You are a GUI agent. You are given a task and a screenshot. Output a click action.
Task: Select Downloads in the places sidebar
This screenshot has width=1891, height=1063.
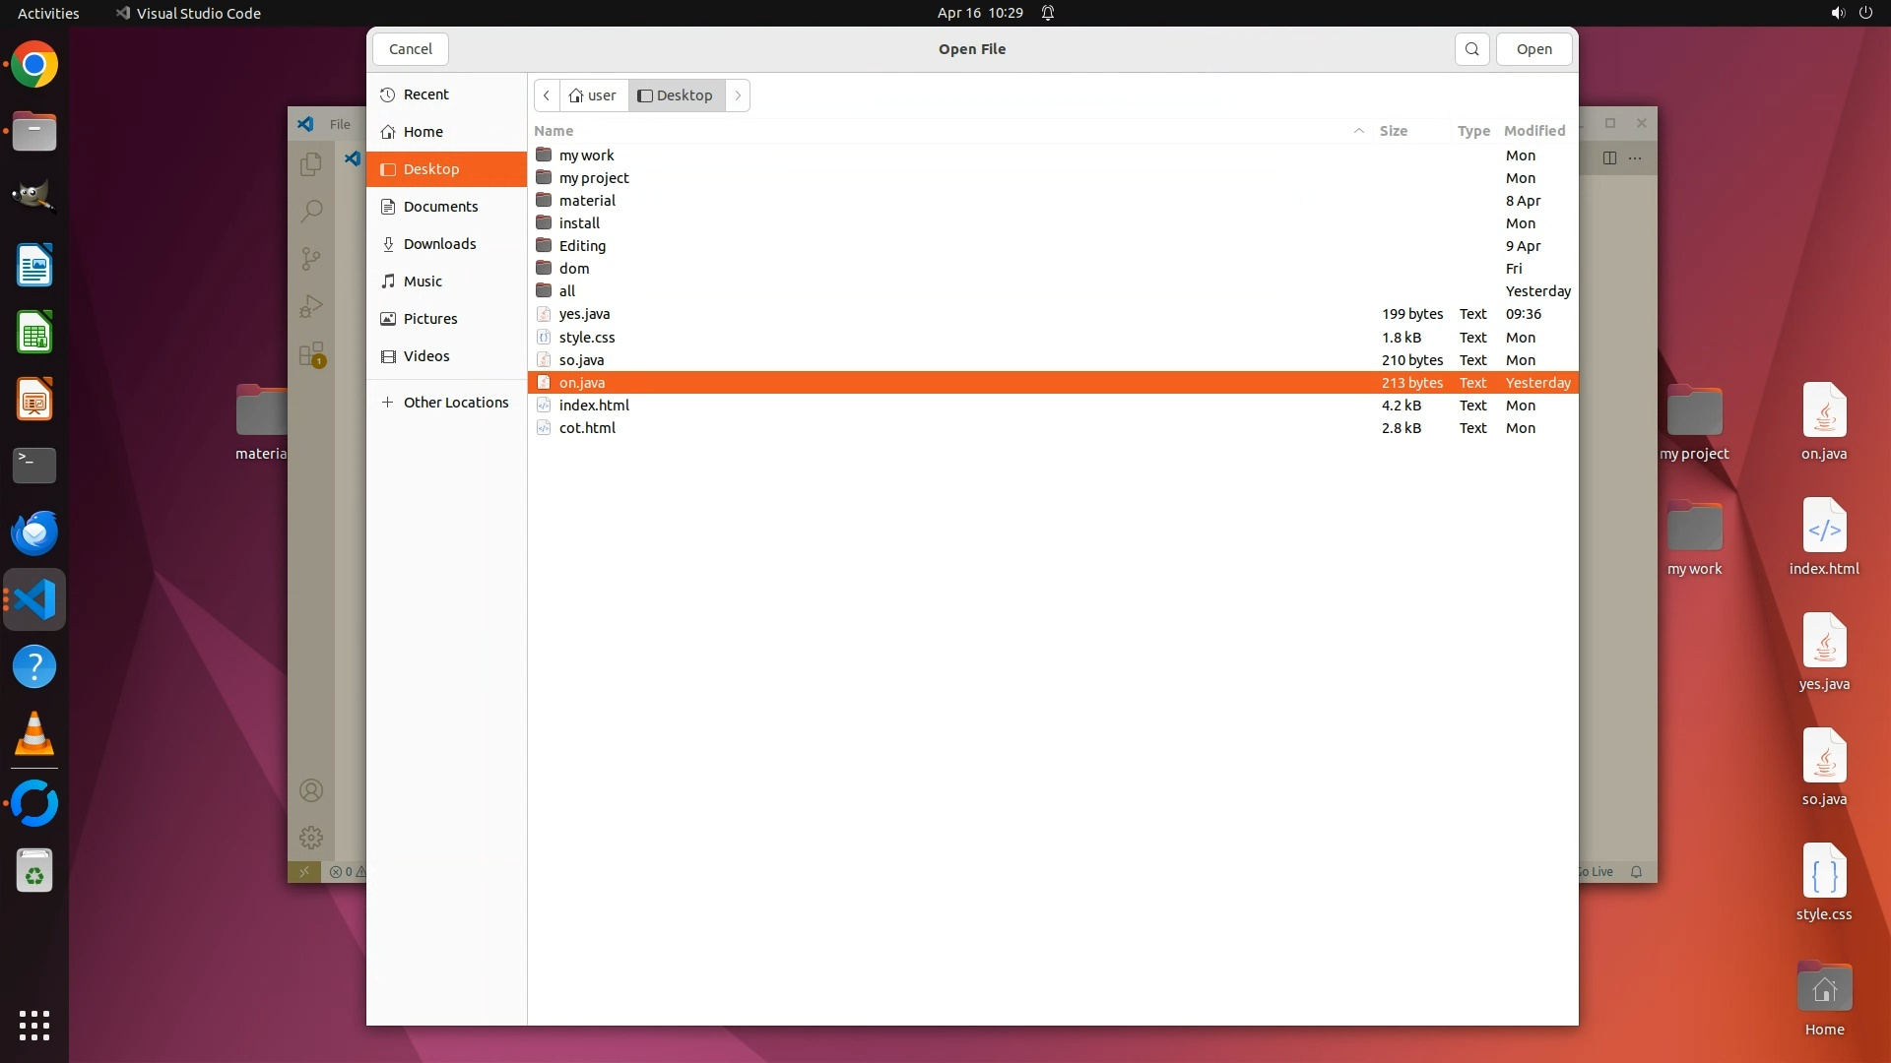tap(439, 244)
